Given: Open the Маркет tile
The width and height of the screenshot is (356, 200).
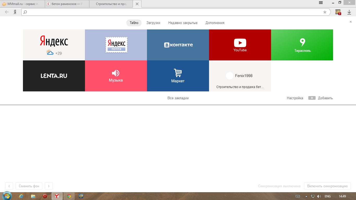Looking at the screenshot, I should click(x=178, y=76).
